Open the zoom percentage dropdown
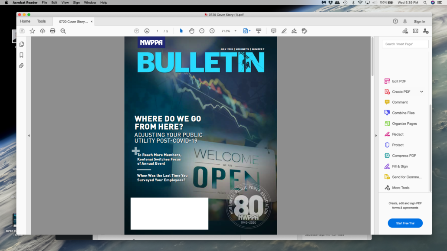Screen dimensions: 447x251 (x=235, y=31)
